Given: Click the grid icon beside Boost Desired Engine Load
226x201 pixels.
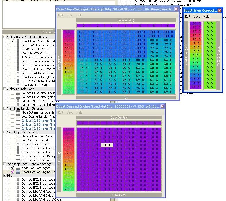Looking at the screenshot, I should coord(18,172).
